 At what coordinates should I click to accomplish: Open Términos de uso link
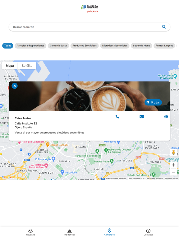[x=171, y=179]
